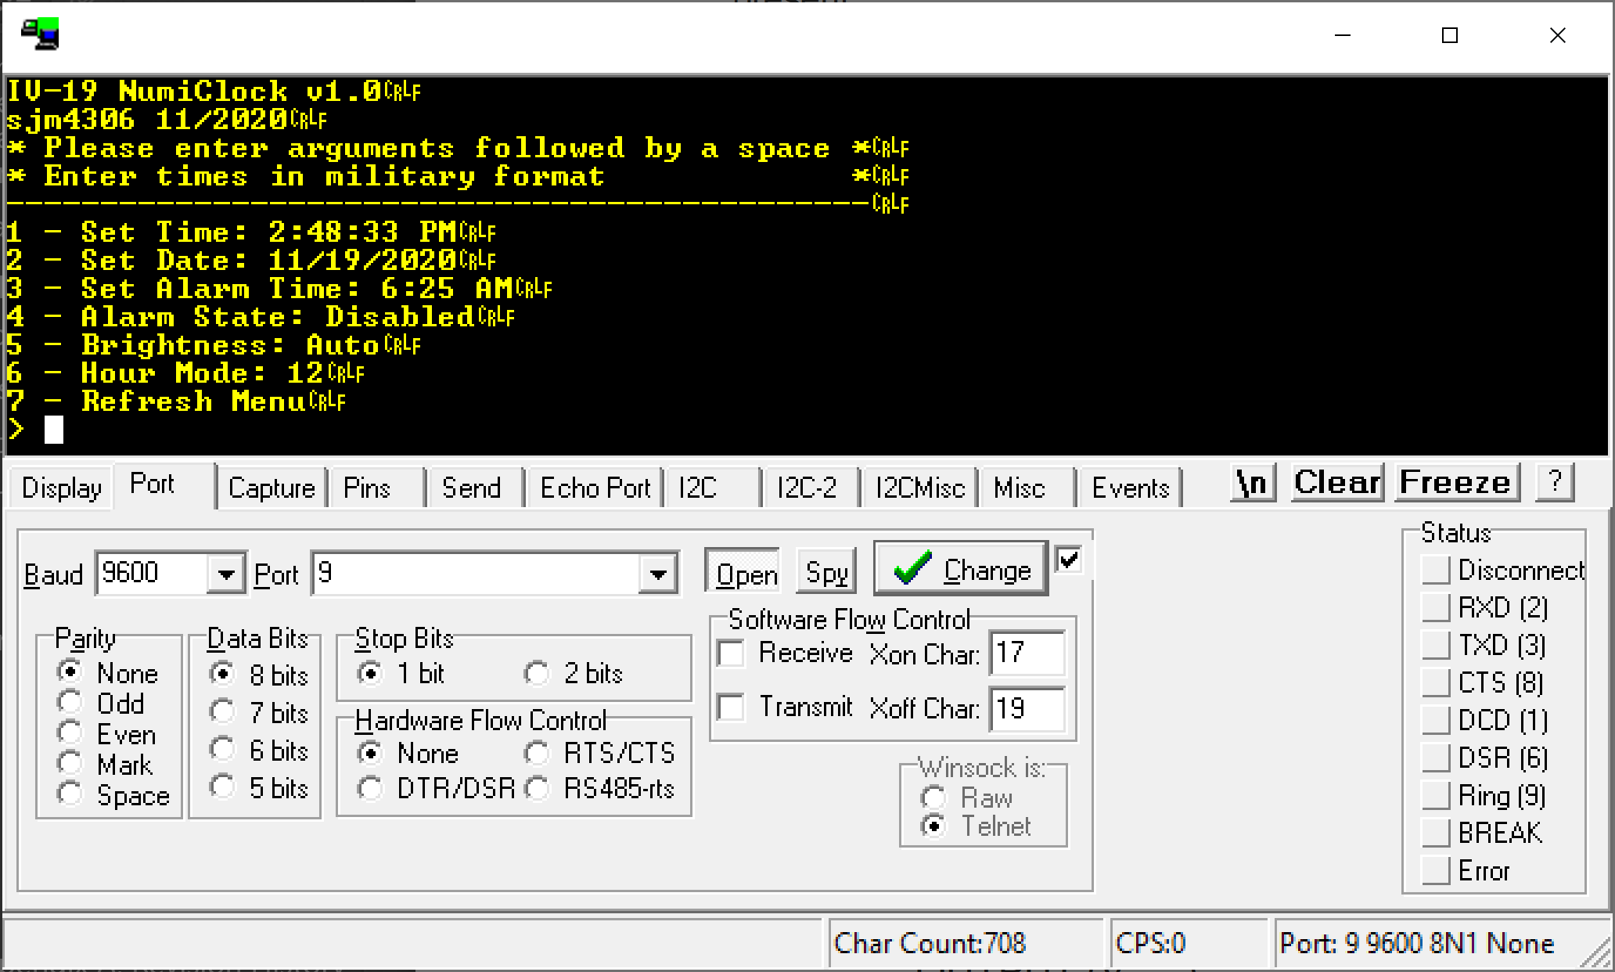
Task: Switch to the Pins tab
Action: coord(377,488)
